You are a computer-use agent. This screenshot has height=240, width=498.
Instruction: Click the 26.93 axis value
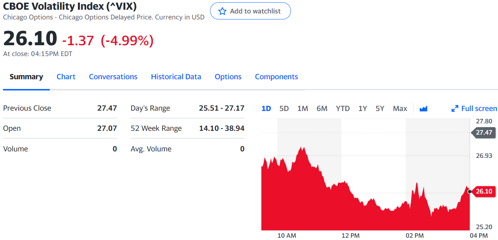click(x=484, y=156)
